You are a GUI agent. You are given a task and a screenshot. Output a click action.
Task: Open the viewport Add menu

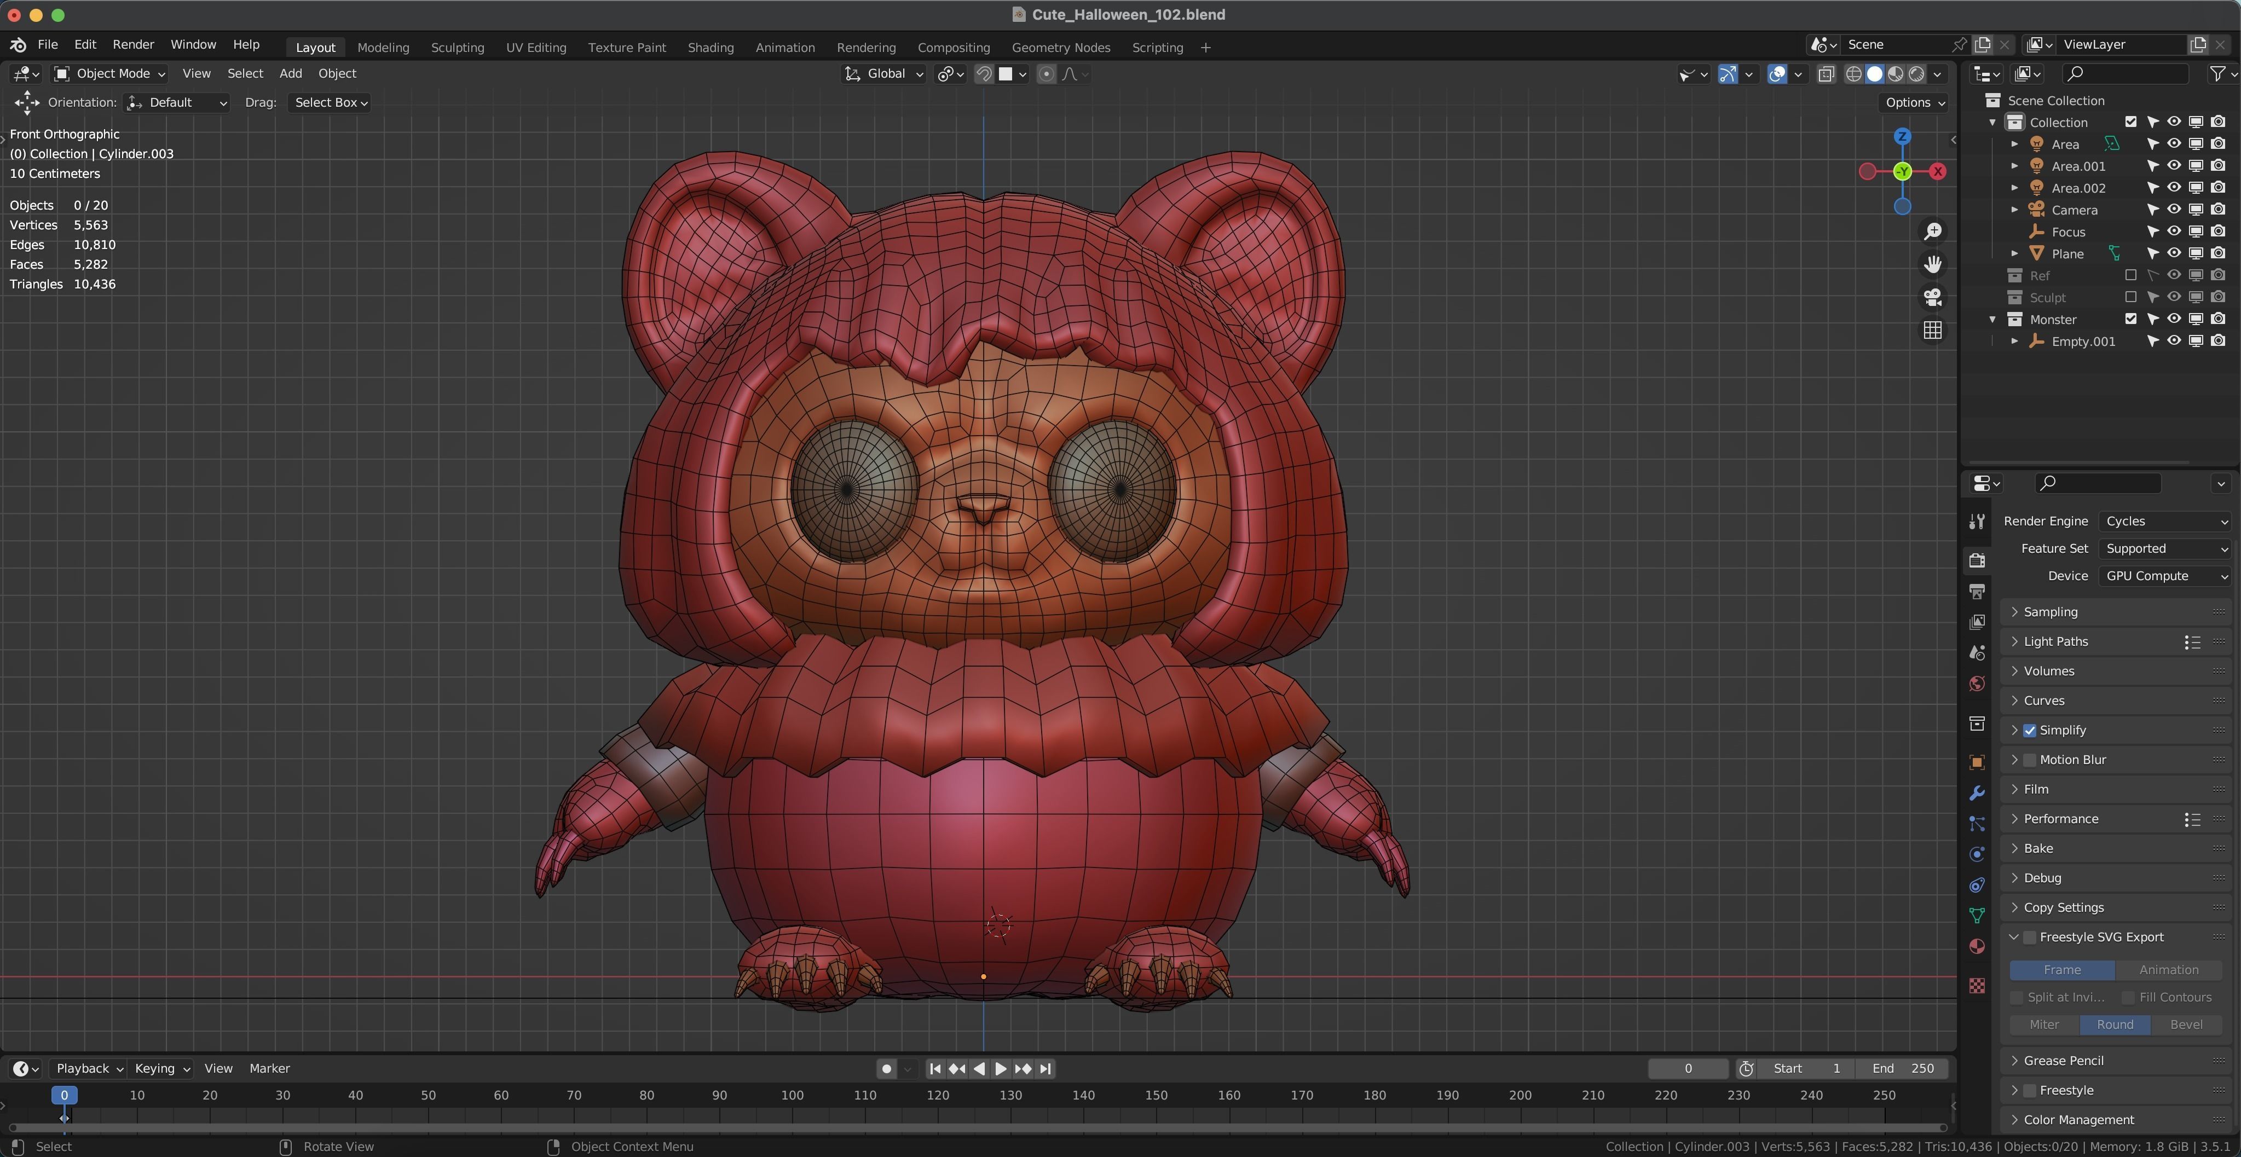pyautogui.click(x=291, y=74)
